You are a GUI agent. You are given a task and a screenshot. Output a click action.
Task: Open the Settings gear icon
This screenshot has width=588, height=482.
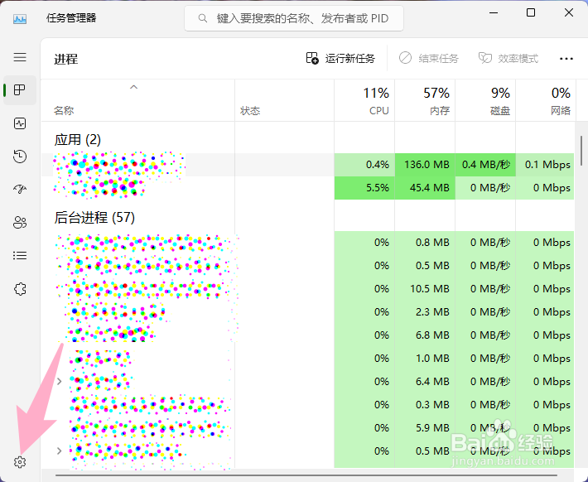21,462
